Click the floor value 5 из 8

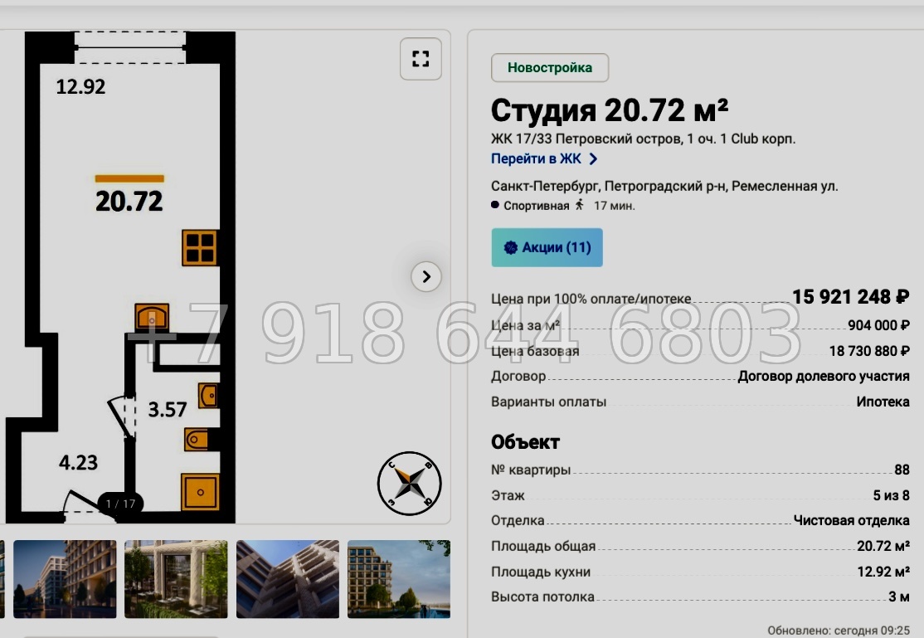point(891,495)
